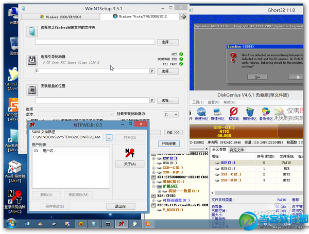This screenshot has height=234, width=309.
Task: Open the Recycle Bin desktop icon
Action: (x=14, y=46)
